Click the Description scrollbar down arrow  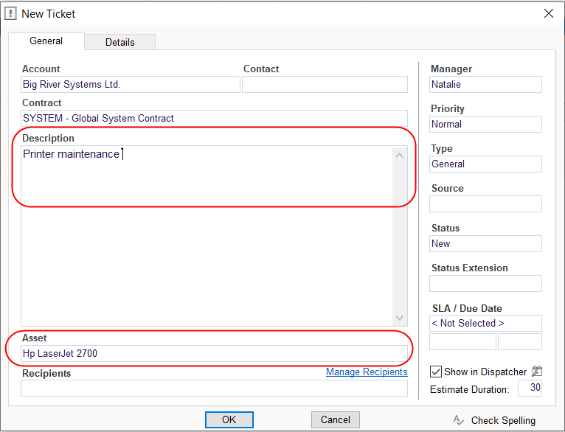pyautogui.click(x=400, y=318)
